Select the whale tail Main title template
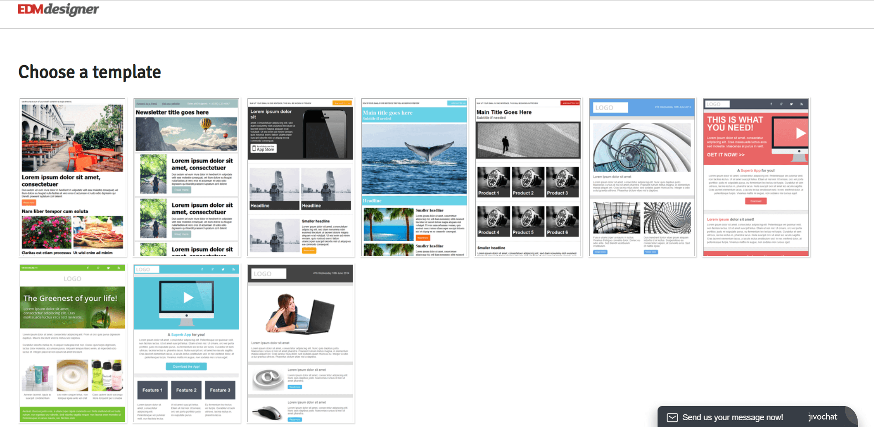 (x=414, y=178)
